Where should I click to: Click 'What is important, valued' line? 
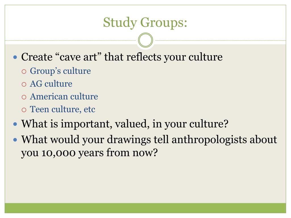coord(125,124)
